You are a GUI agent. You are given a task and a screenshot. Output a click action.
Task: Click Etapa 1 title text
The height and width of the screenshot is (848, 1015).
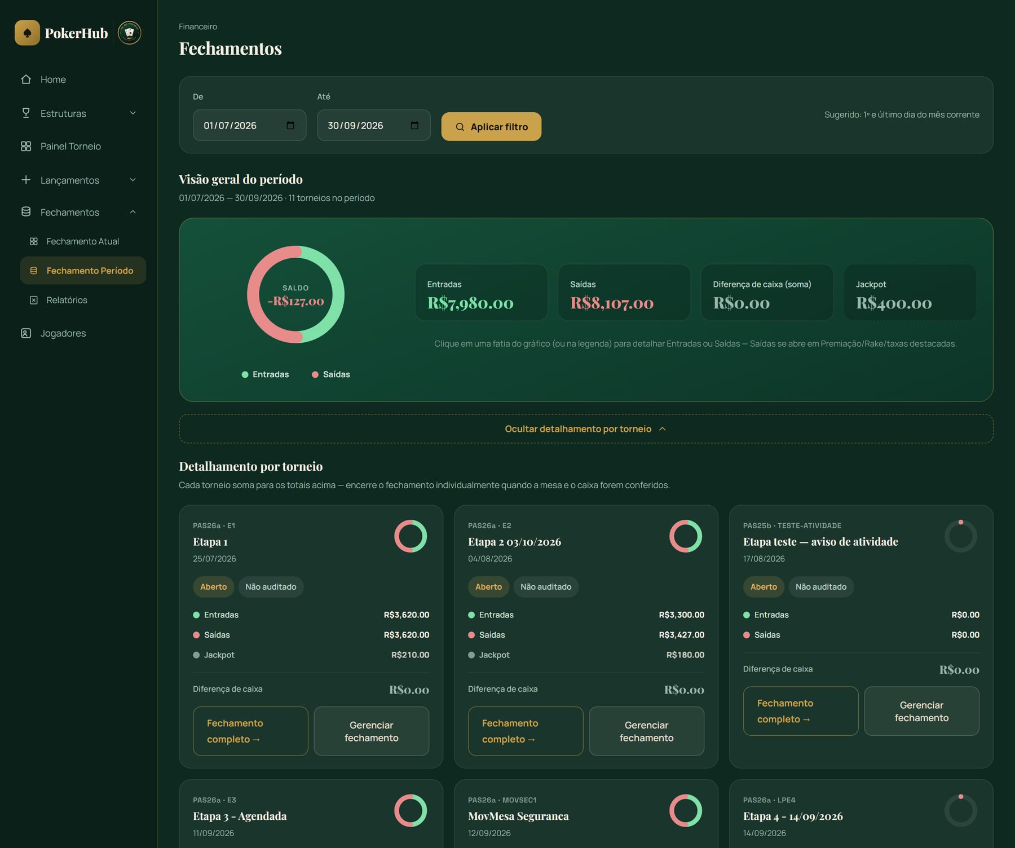click(210, 542)
